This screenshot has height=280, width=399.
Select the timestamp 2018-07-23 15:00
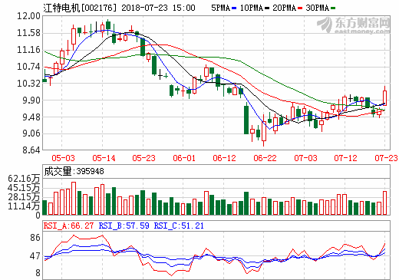158,8
